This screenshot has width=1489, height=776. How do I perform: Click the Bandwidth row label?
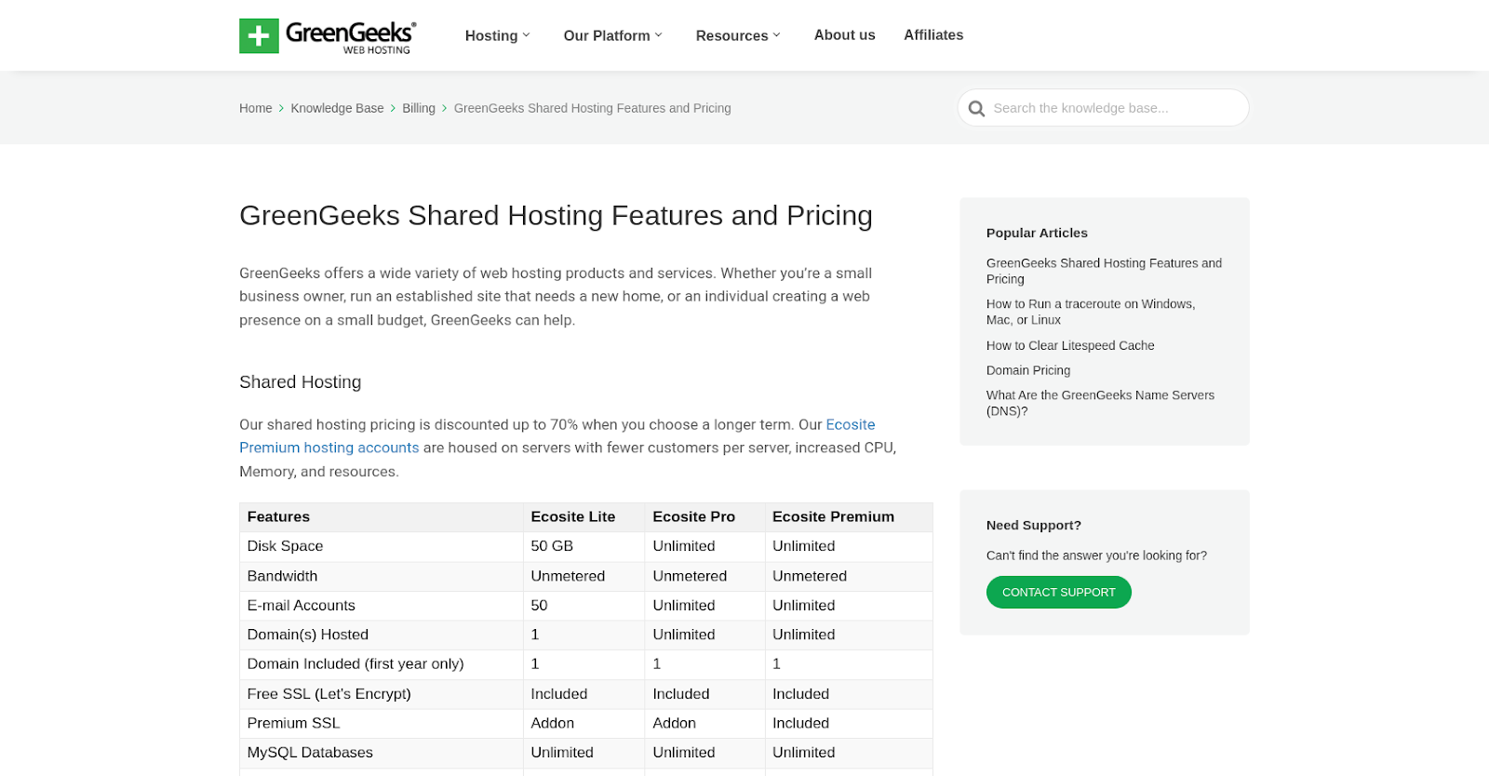(282, 576)
